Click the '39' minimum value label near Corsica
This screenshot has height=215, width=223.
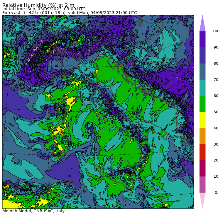[70, 103]
